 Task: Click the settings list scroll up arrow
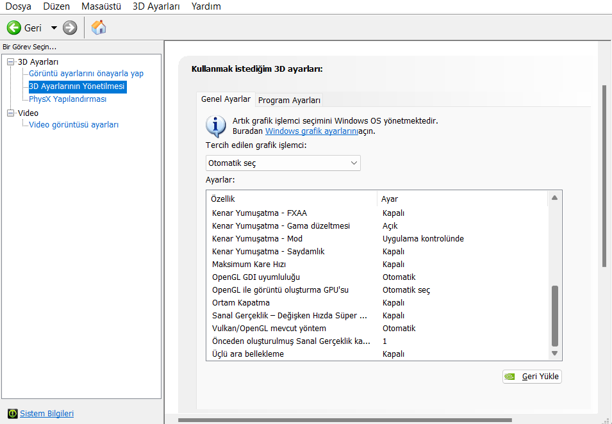coord(554,198)
